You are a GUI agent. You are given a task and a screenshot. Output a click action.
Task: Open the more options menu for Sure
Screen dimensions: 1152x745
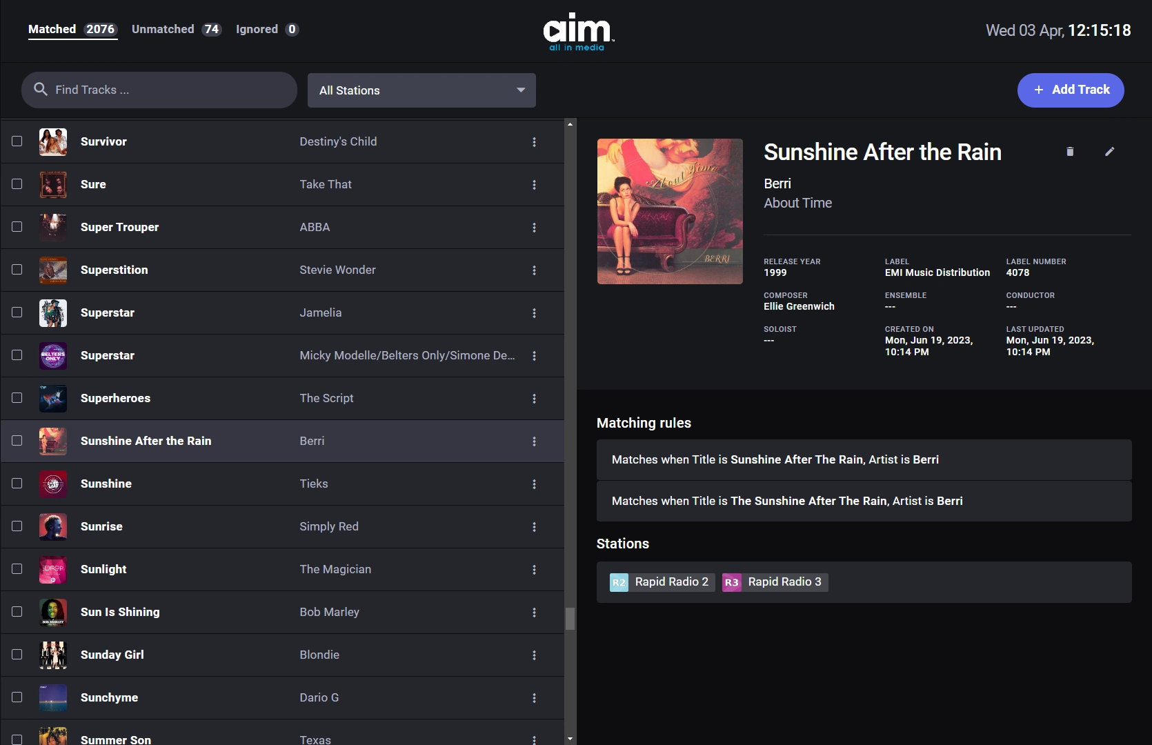[534, 185]
